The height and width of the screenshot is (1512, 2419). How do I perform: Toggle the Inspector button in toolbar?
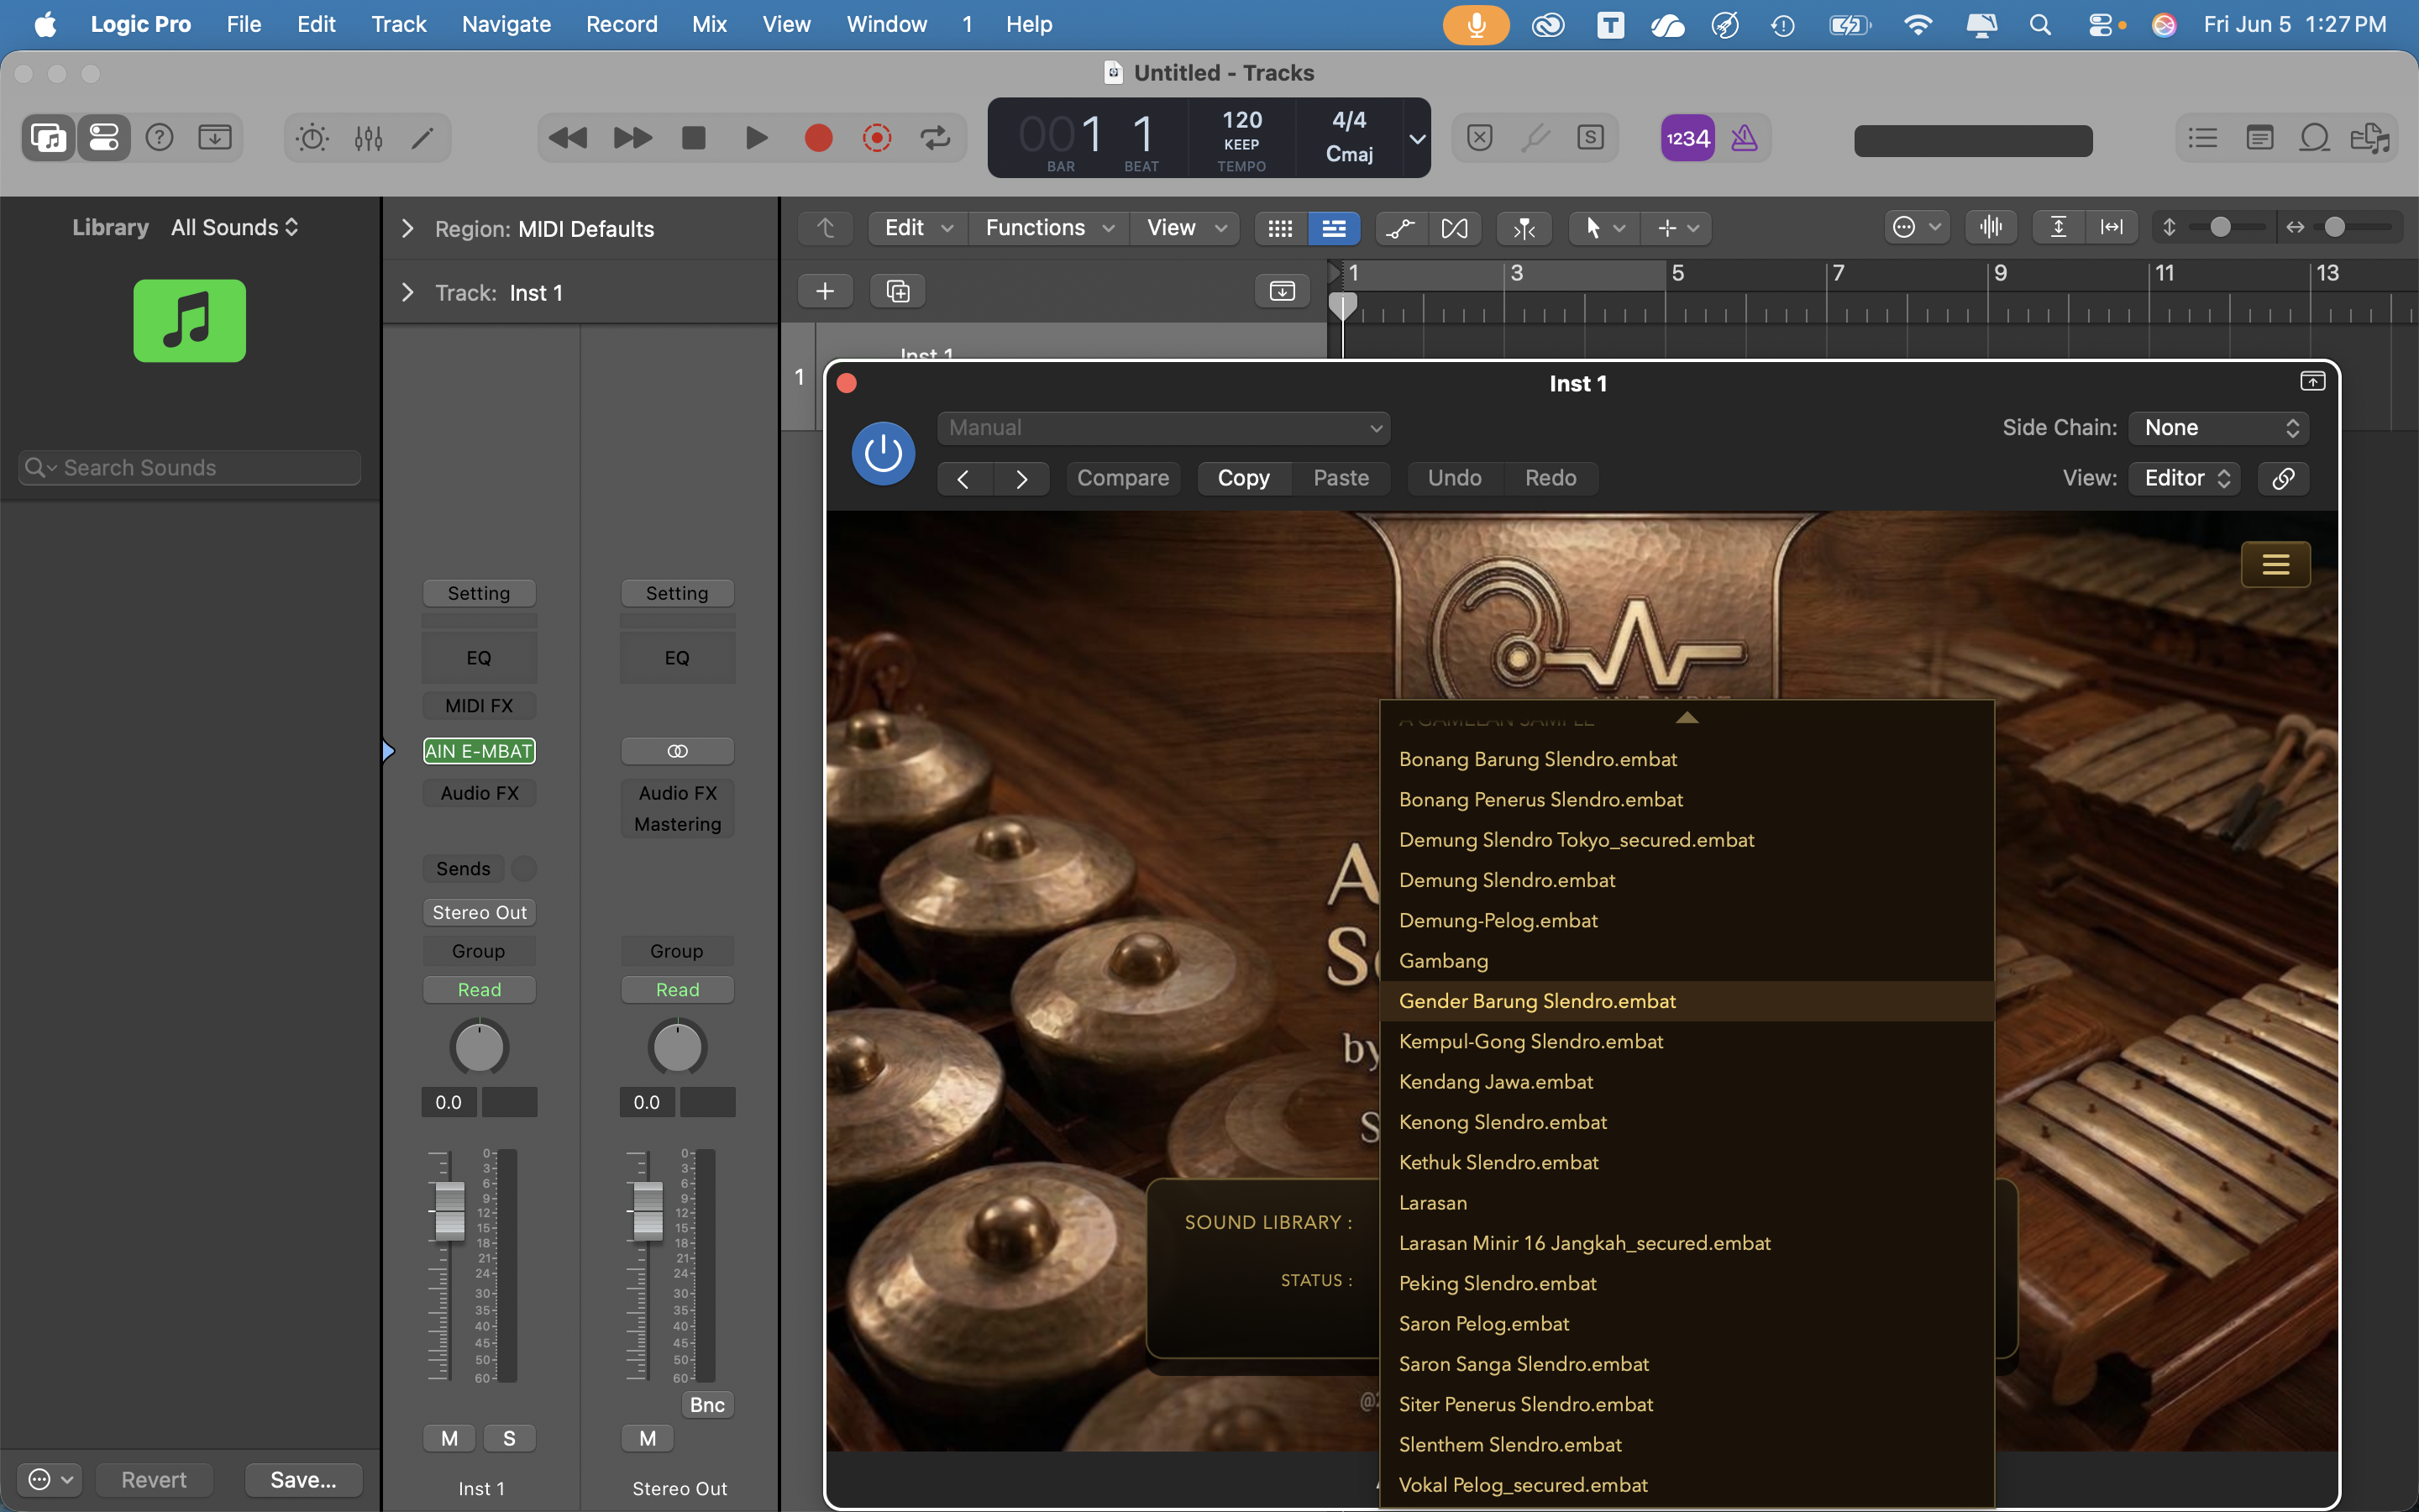(x=104, y=137)
